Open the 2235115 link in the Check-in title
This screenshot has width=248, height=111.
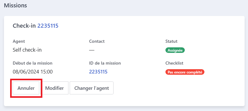[x=48, y=26]
